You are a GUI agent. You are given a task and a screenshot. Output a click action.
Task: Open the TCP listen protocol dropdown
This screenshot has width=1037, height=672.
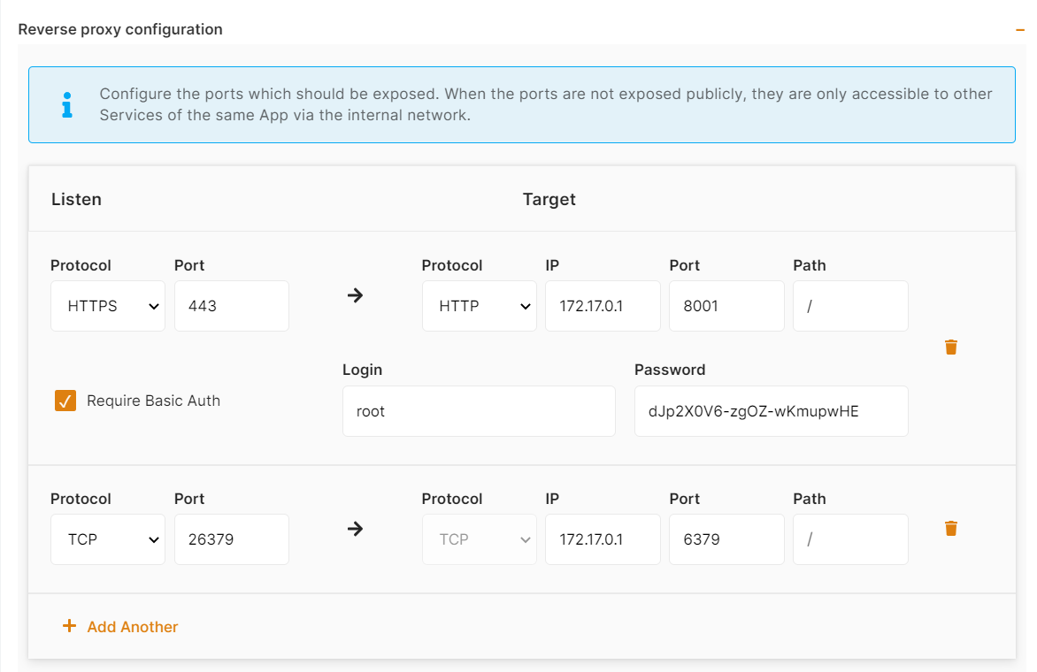click(x=108, y=539)
